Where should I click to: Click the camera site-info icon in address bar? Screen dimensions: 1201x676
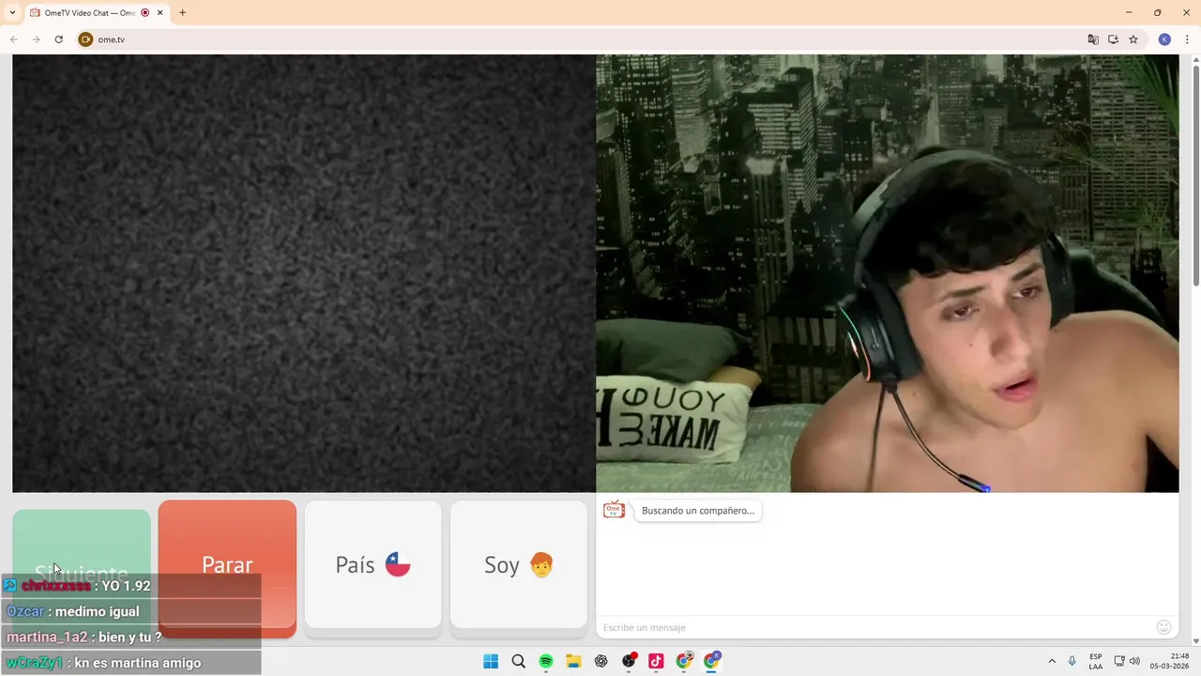click(85, 39)
